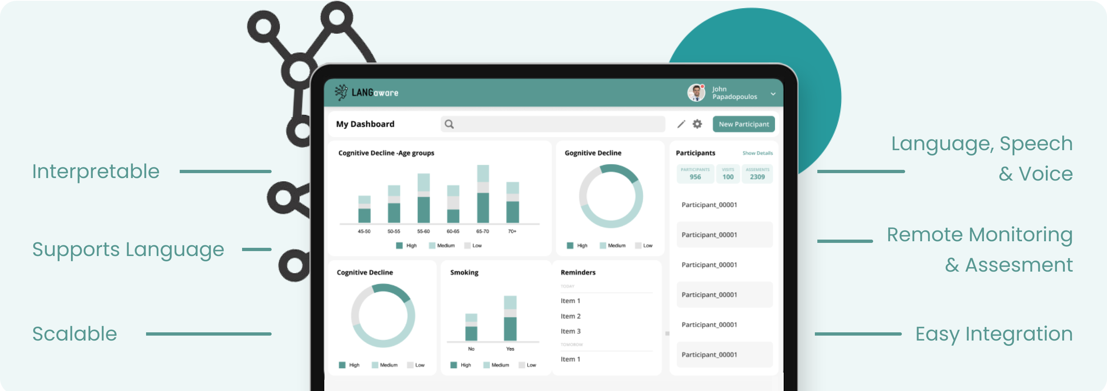This screenshot has height=391, width=1107.
Task: Open John Papadopoulos profile avatar
Action: click(x=696, y=92)
